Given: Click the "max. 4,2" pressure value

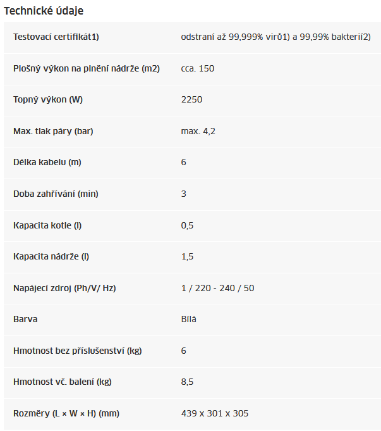Looking at the screenshot, I should pyautogui.click(x=198, y=131).
